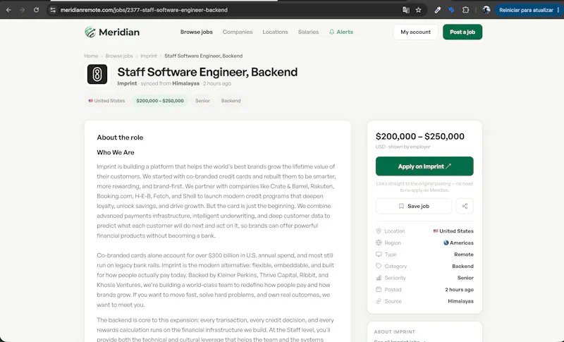Viewport: 564px width, 342px height.
Task: Open My account button
Action: [x=415, y=32]
